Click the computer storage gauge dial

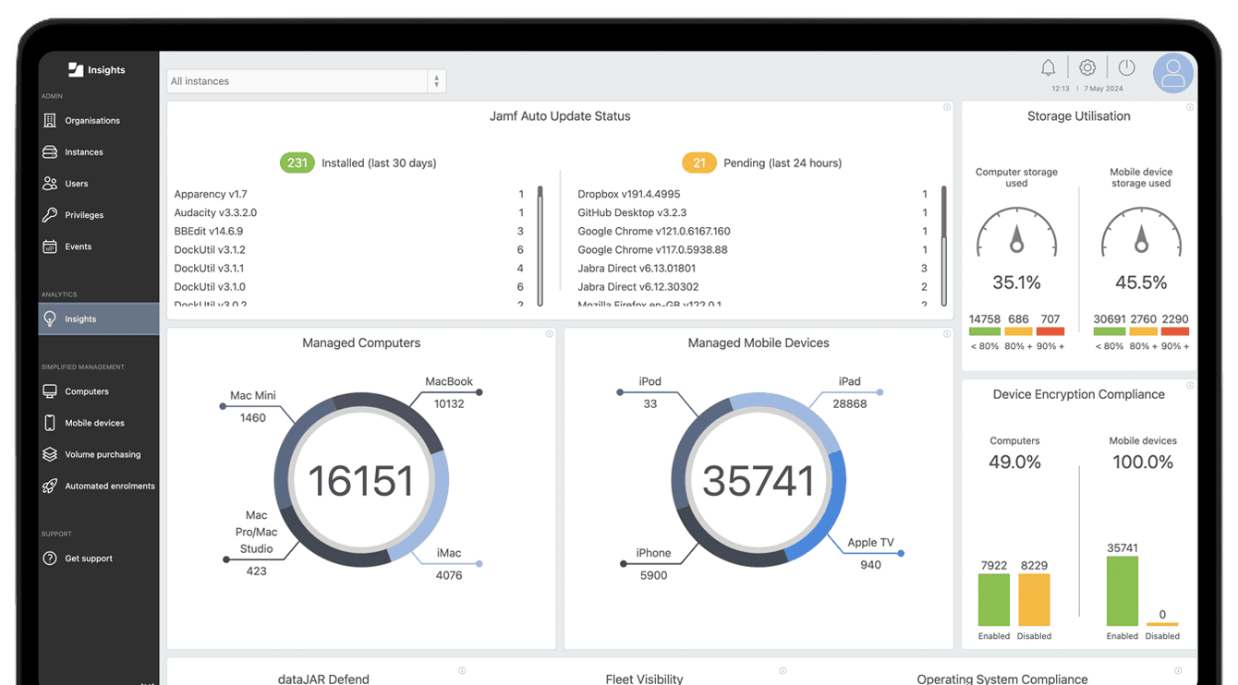click(x=1016, y=233)
